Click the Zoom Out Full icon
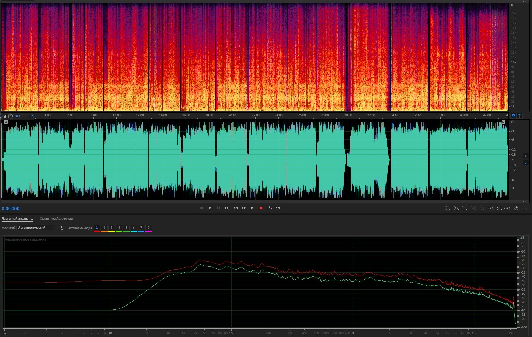 [482, 208]
